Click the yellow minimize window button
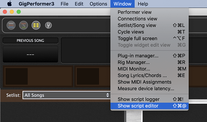The height and width of the screenshot is (122, 207). tap(12, 12)
